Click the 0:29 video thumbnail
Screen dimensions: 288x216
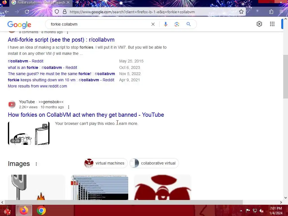(29, 133)
